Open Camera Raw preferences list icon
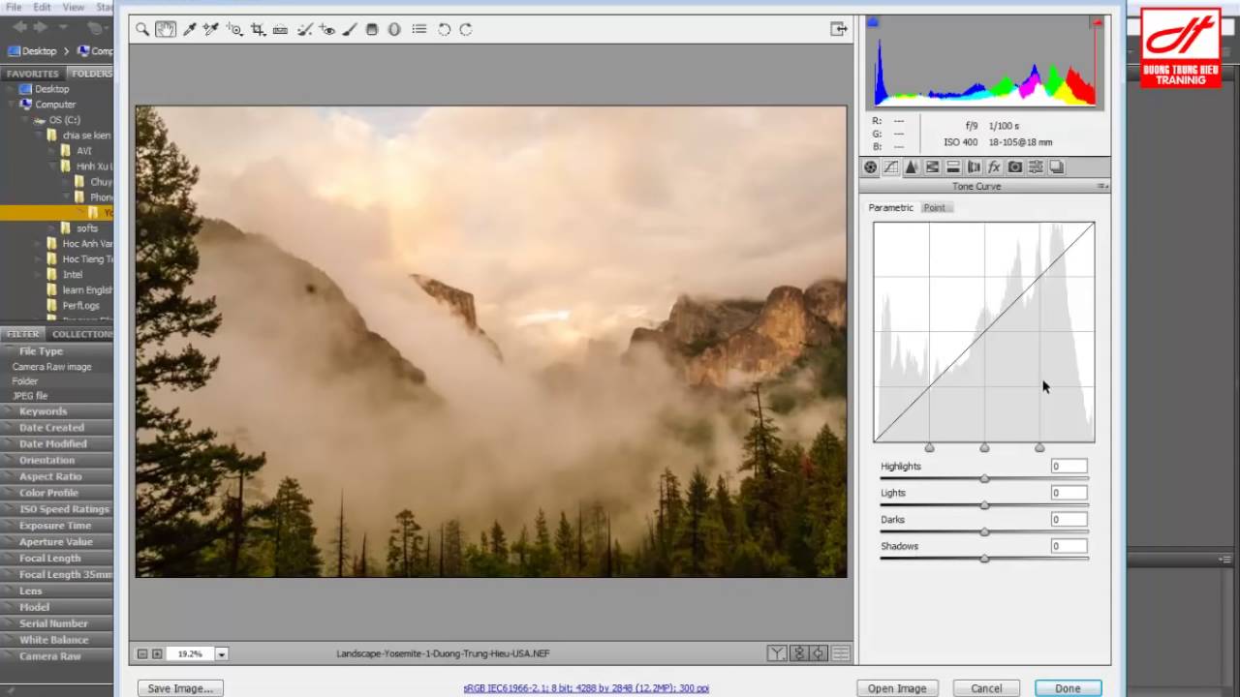This screenshot has height=697, width=1240. [419, 30]
